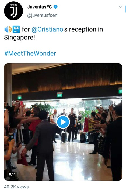Open the @juventusfcen handle
This screenshot has height=193, width=126.
tap(42, 15)
